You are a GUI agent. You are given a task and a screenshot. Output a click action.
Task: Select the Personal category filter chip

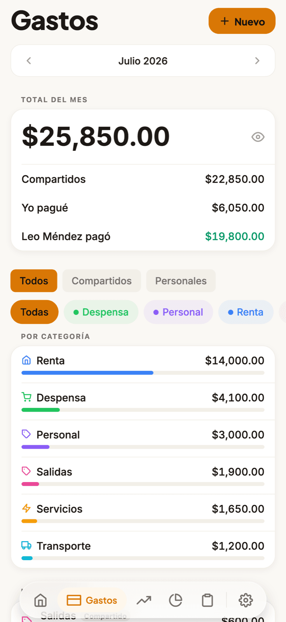[x=178, y=312]
